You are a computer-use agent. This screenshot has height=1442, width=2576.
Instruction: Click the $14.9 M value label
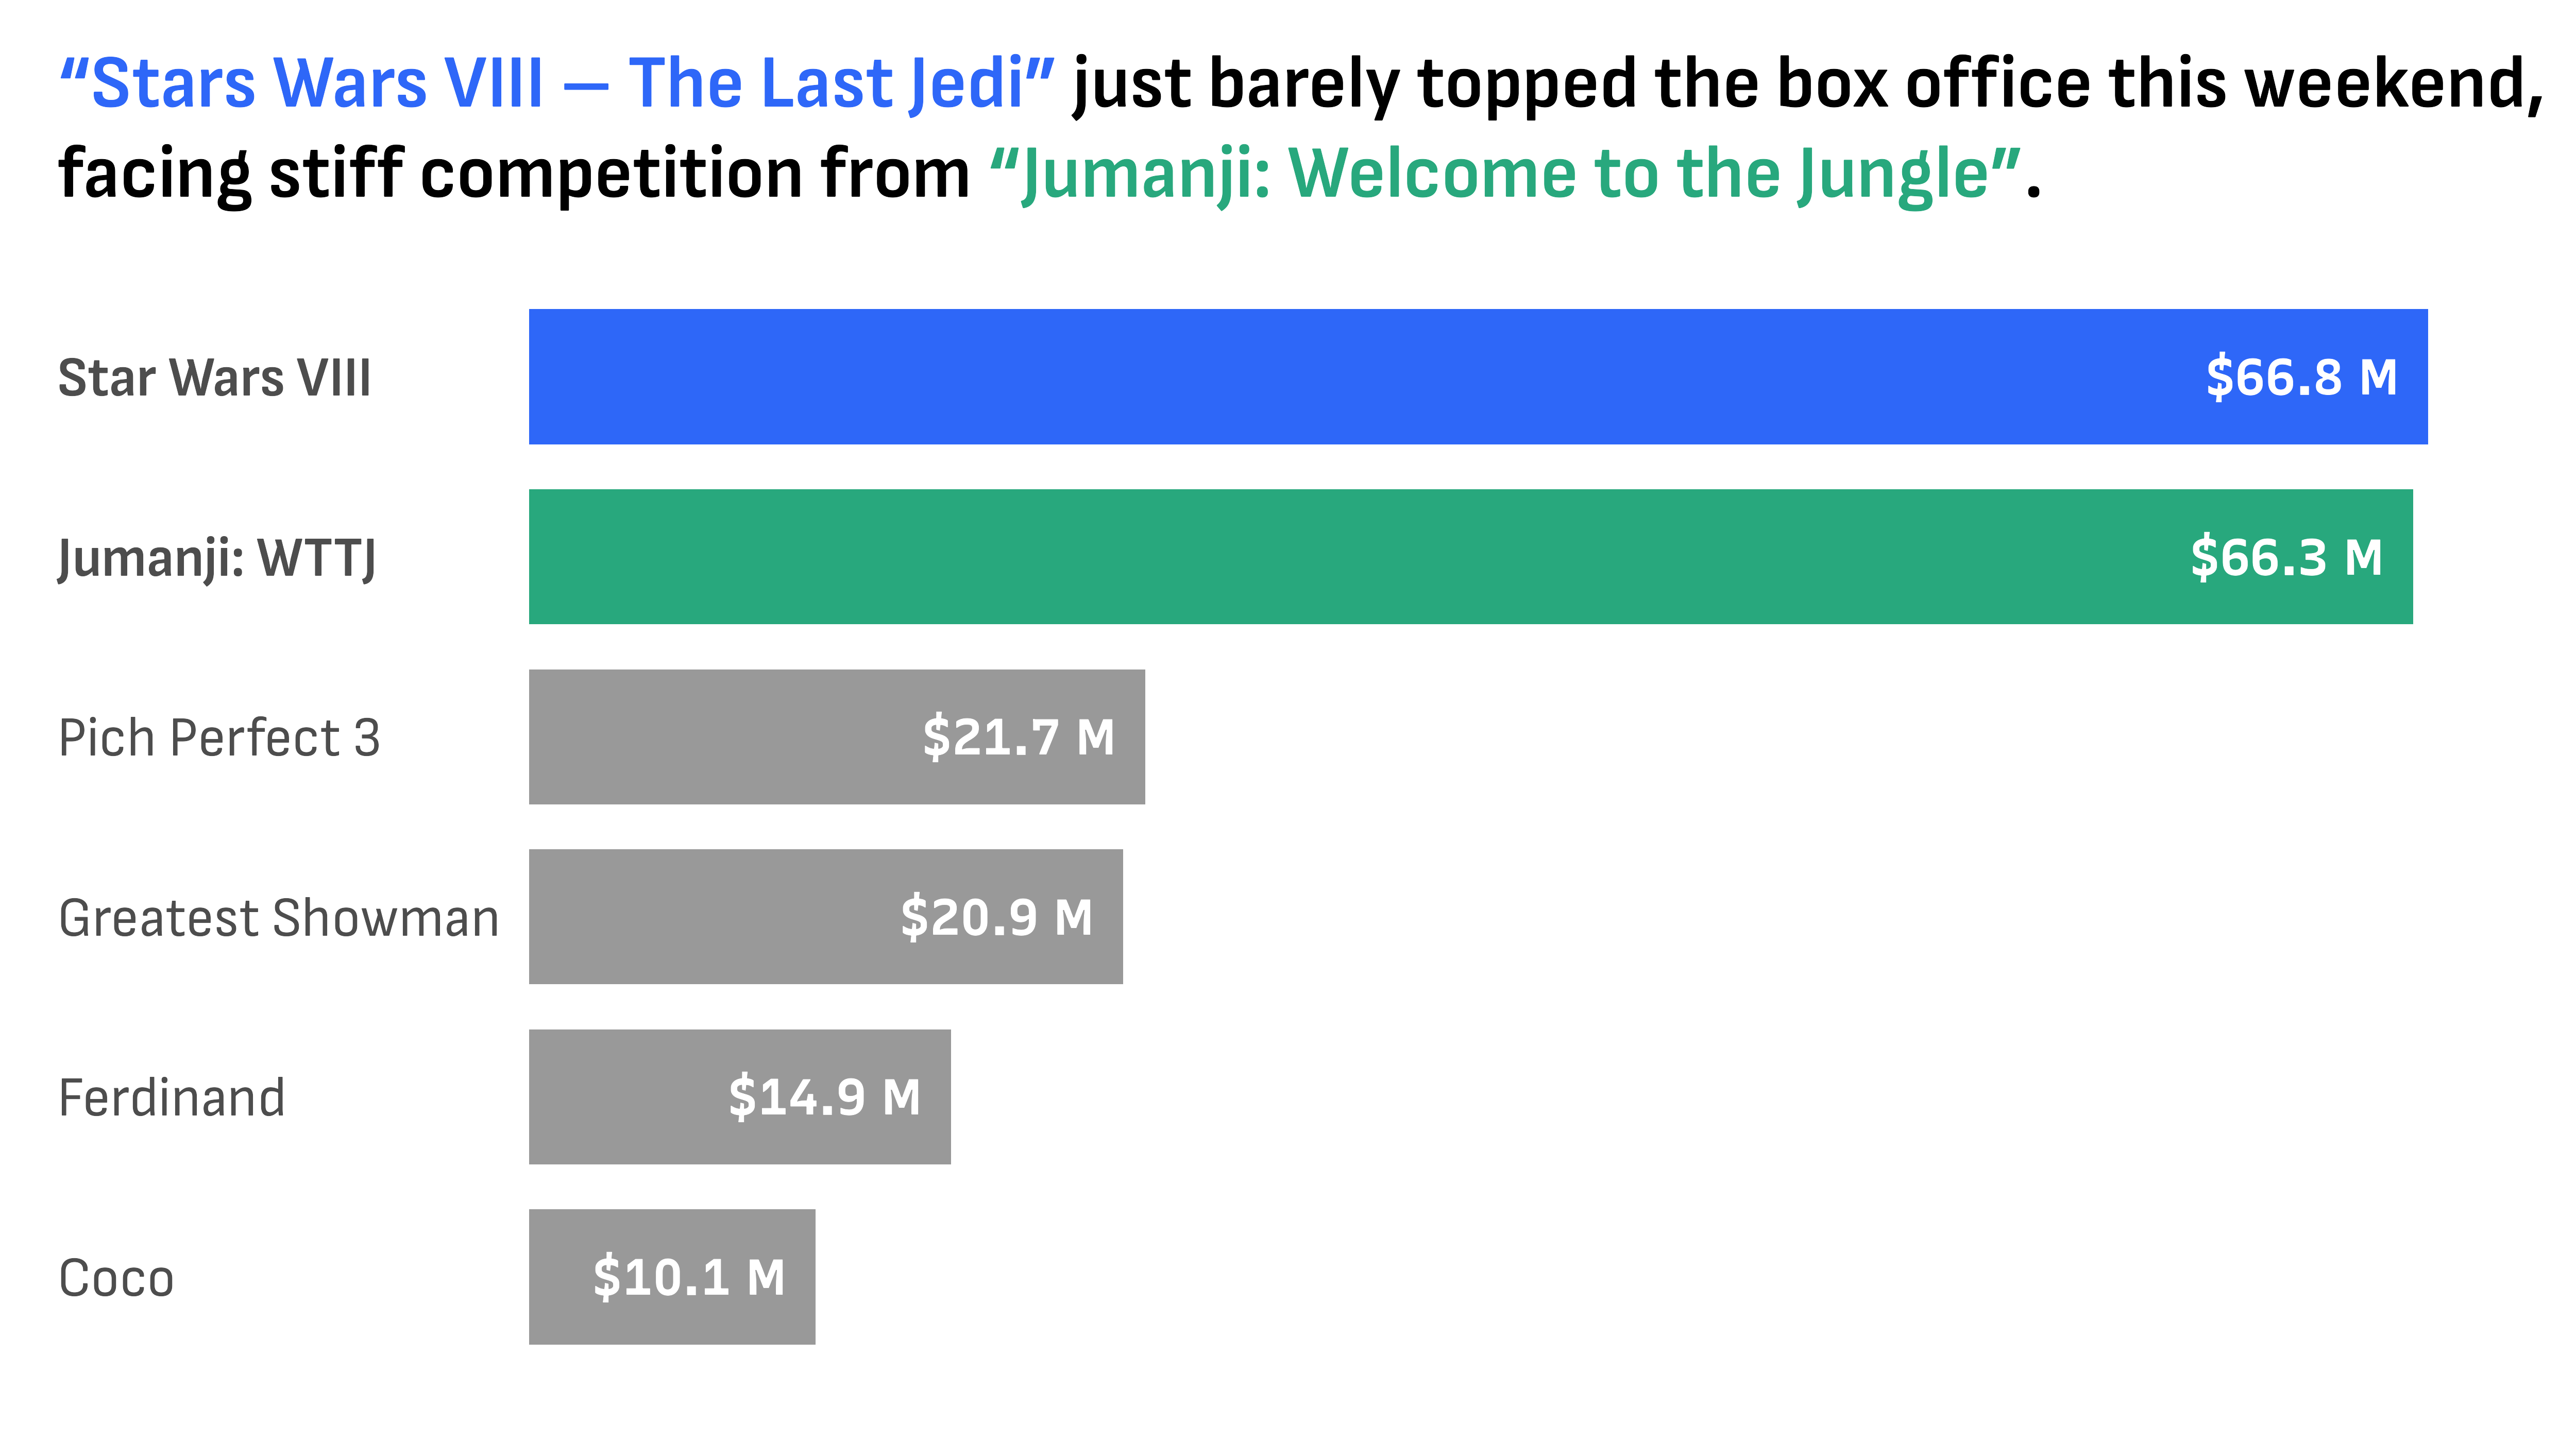pos(824,1096)
